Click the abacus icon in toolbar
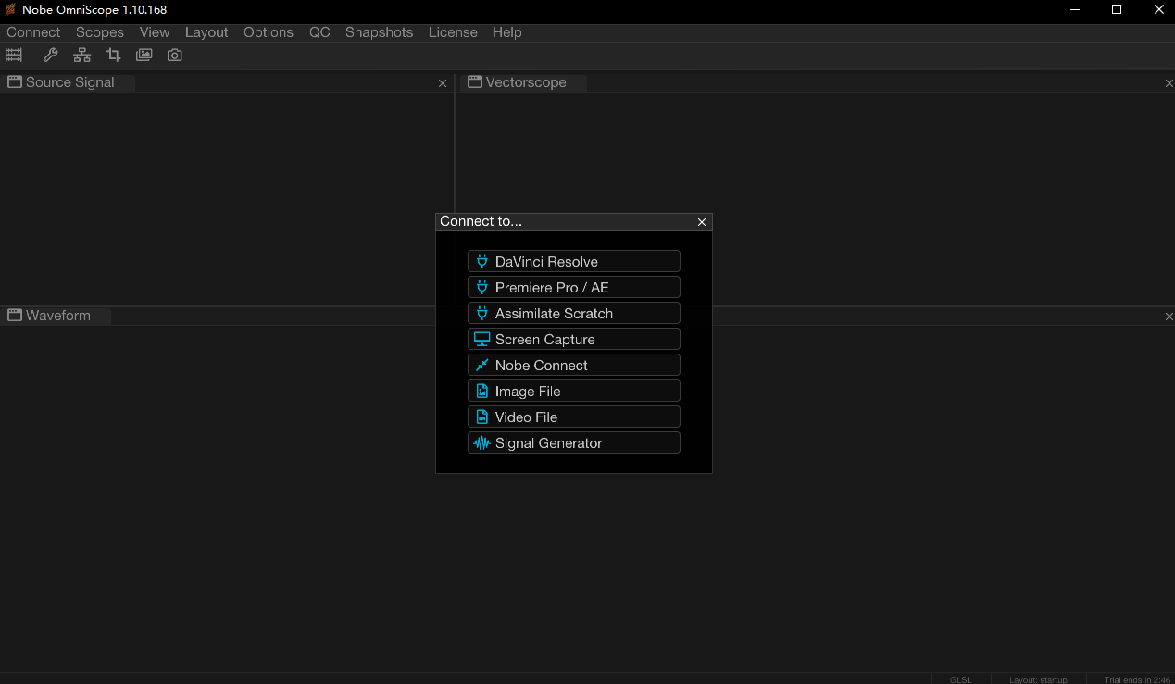This screenshot has width=1175, height=684. pyautogui.click(x=14, y=56)
